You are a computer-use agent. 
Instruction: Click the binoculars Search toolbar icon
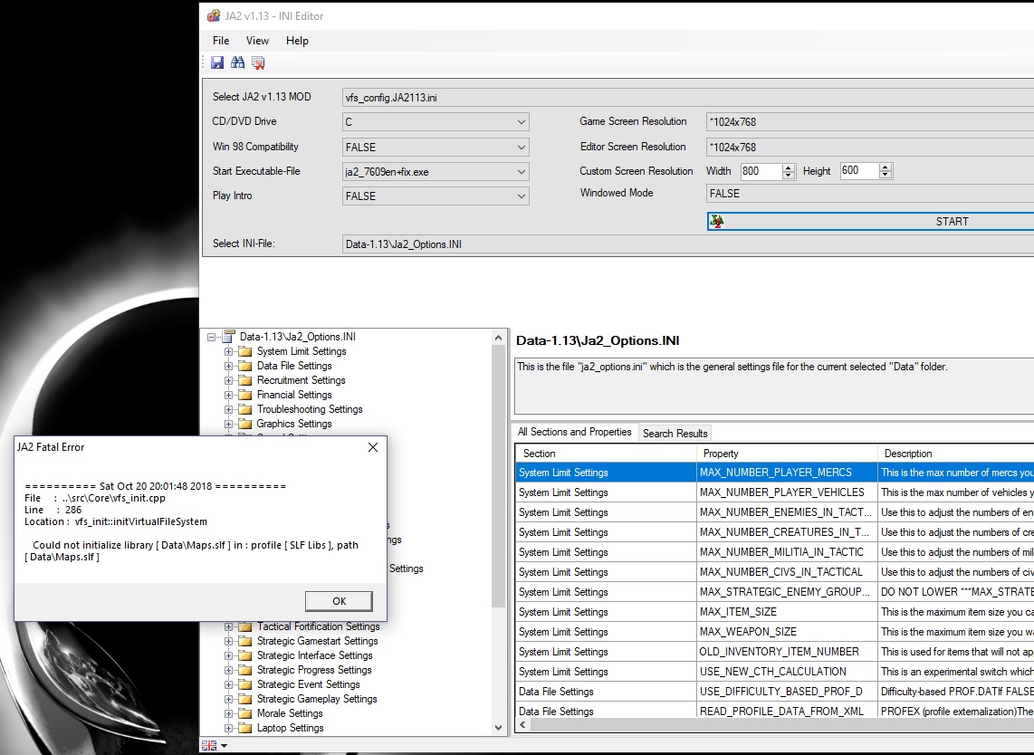pyautogui.click(x=237, y=62)
